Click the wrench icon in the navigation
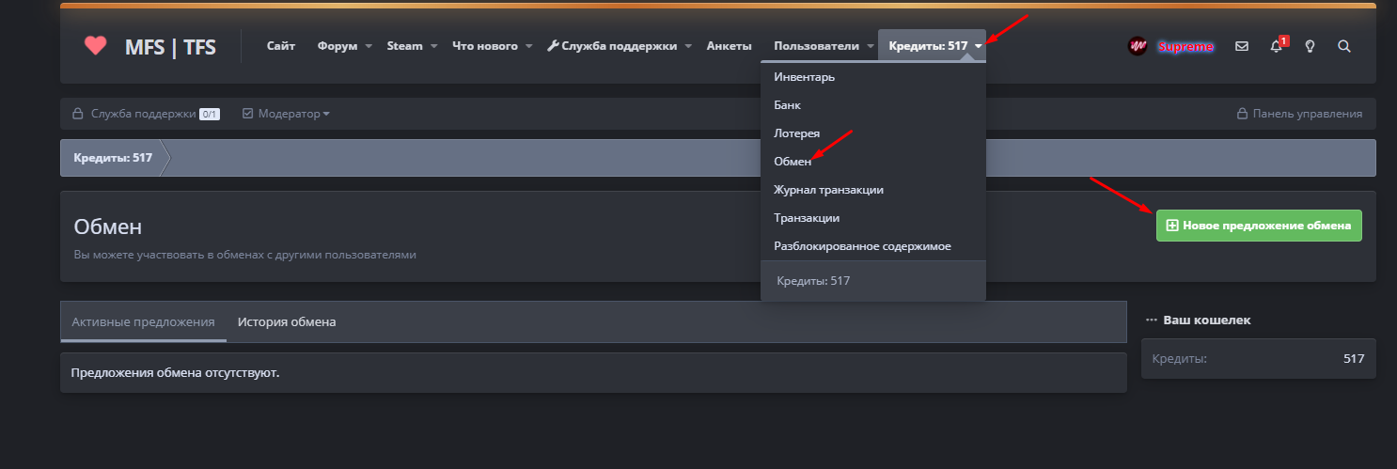 click(x=553, y=46)
